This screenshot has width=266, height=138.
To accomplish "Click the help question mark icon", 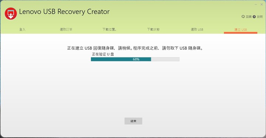I will [x=254, y=17].
